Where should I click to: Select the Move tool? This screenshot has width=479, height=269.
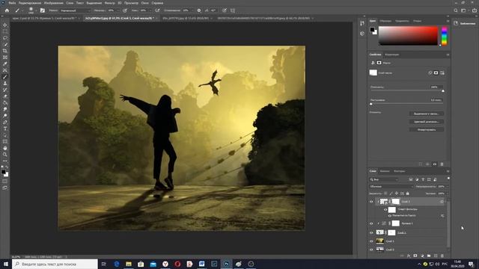point(5,25)
